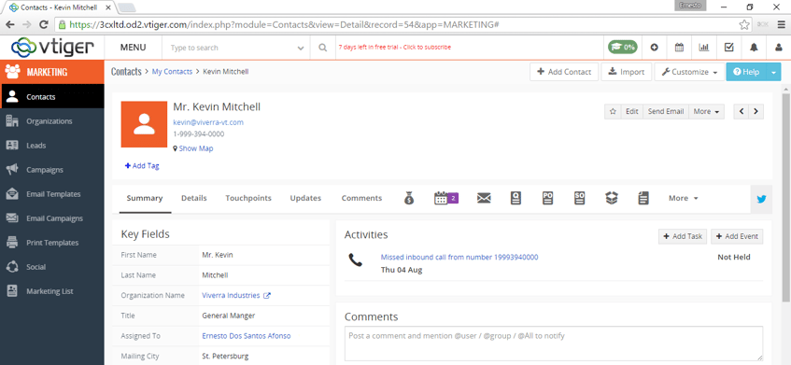This screenshot has width=791, height=365.
Task: Open the Twitter bird icon
Action: point(761,199)
